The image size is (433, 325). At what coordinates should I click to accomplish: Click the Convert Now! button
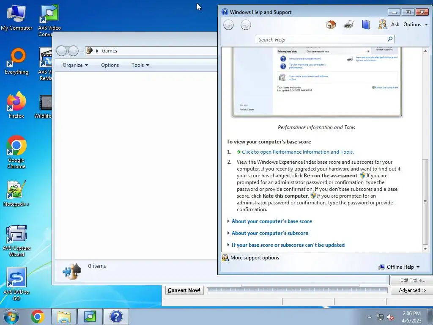click(x=184, y=290)
